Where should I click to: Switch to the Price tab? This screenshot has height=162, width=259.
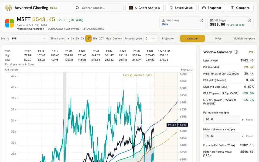click(218, 39)
